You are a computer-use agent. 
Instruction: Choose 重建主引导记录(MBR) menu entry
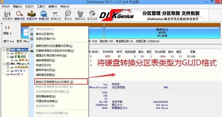point(51,55)
